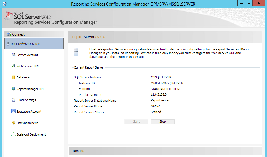The height and width of the screenshot is (157, 267).
Task: Navigate to Report Manager URL
Action: [30, 89]
